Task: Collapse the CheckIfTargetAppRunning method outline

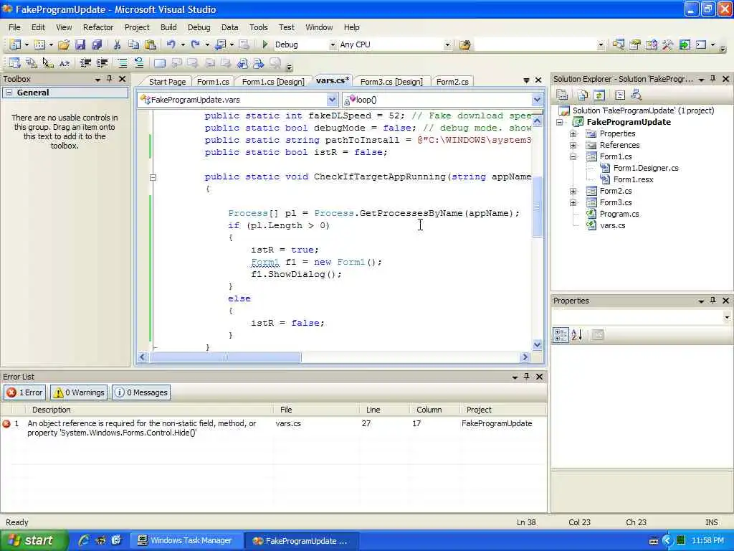Action: click(x=153, y=177)
